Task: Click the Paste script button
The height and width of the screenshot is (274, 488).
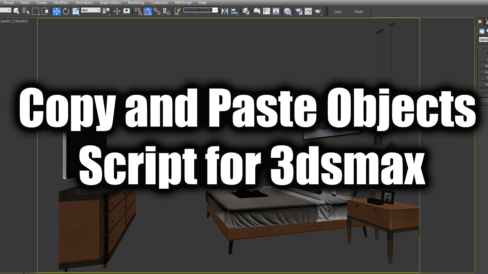Action: 359,12
